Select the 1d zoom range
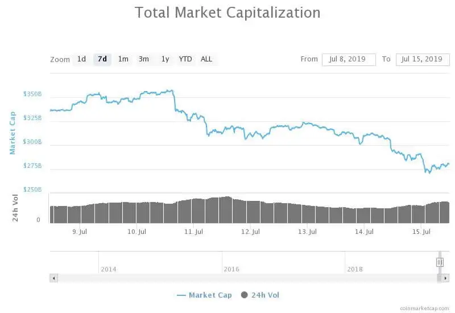The height and width of the screenshot is (313, 455). click(81, 59)
